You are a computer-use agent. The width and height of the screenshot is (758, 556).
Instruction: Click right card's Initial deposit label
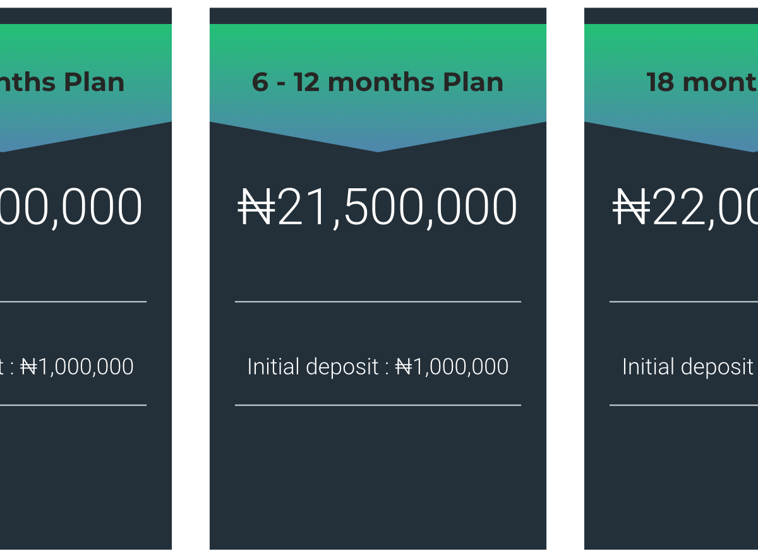click(x=689, y=367)
